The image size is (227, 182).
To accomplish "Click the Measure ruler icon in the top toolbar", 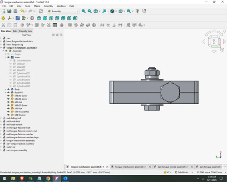I will pyautogui.click(x=137, y=11).
